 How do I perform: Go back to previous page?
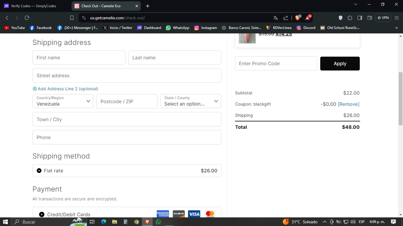click(x=7, y=18)
